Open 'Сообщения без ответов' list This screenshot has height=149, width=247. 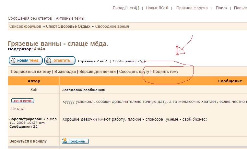pos(30,18)
